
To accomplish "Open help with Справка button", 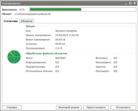I will click(x=12, y=107).
